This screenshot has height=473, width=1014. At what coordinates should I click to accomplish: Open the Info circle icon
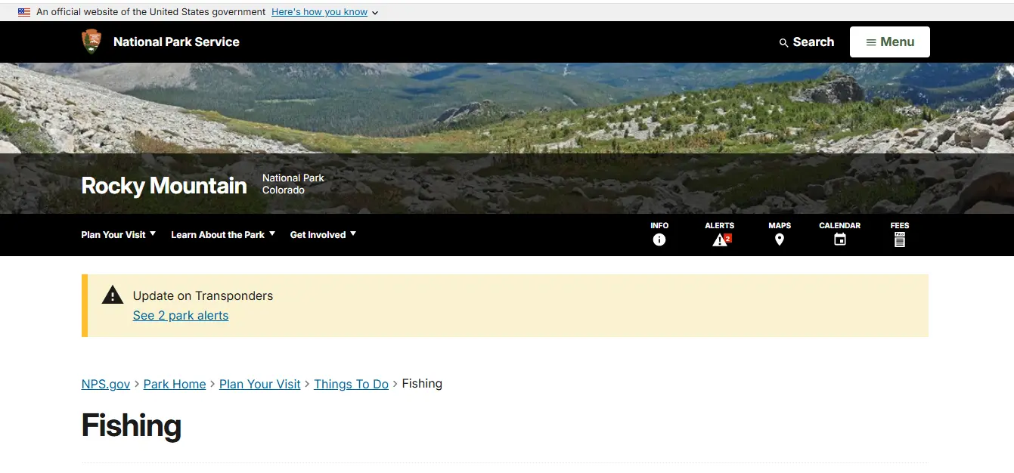(659, 240)
